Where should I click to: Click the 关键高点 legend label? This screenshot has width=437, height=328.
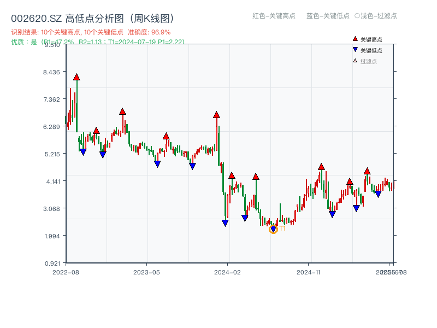(x=371, y=39)
